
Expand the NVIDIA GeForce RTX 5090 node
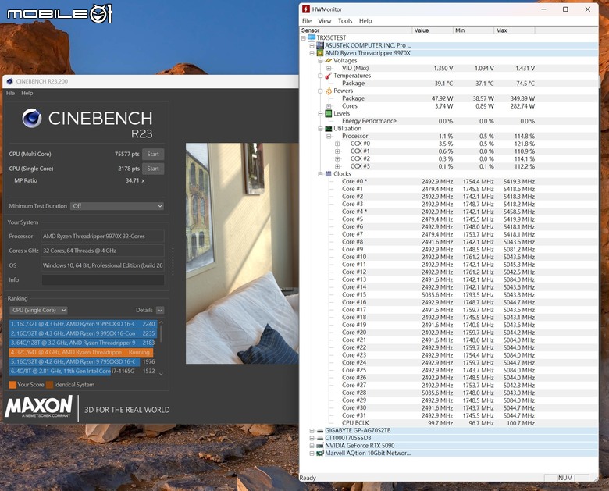[312, 446]
